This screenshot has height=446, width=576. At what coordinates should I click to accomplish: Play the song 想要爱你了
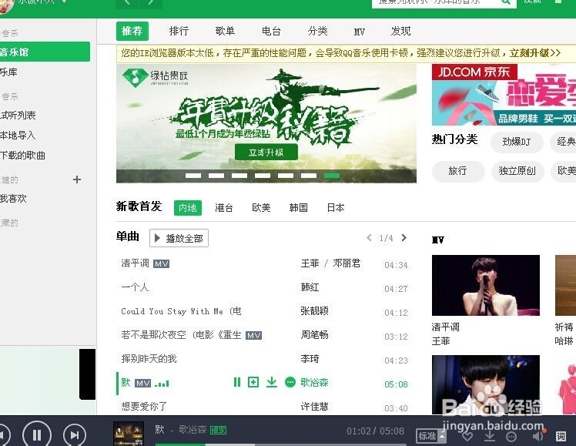144,407
